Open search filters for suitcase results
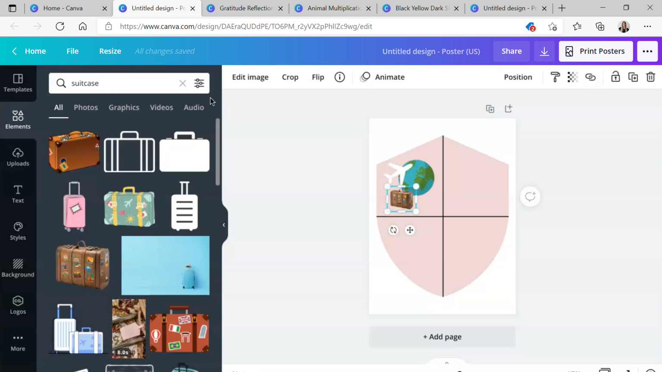 pos(199,83)
